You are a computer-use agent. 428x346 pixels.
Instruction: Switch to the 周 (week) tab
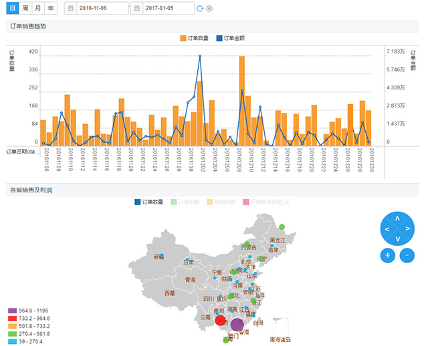point(25,8)
